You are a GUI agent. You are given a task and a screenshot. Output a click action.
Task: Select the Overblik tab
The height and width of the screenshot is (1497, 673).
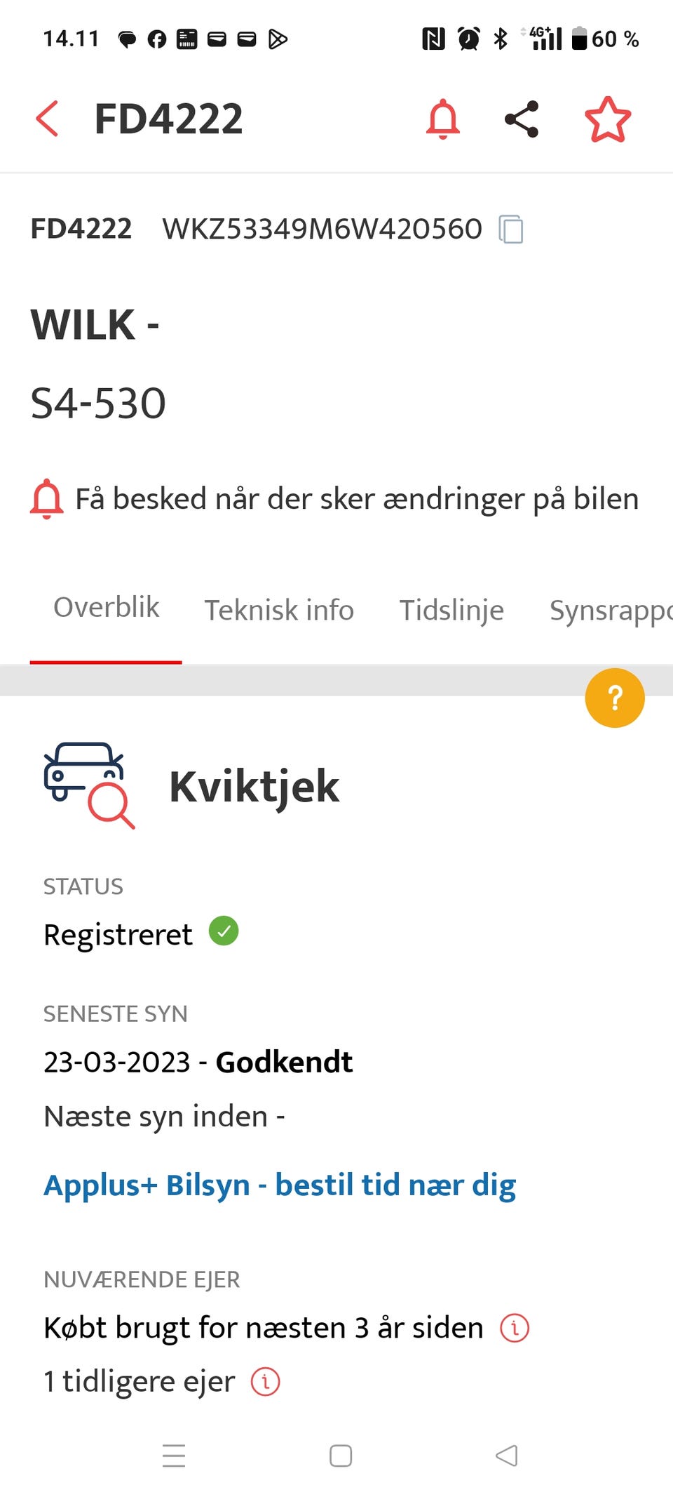click(107, 608)
